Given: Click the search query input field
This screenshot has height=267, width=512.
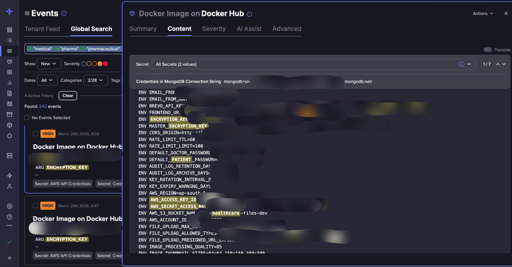Looking at the screenshot, I should pos(73,49).
